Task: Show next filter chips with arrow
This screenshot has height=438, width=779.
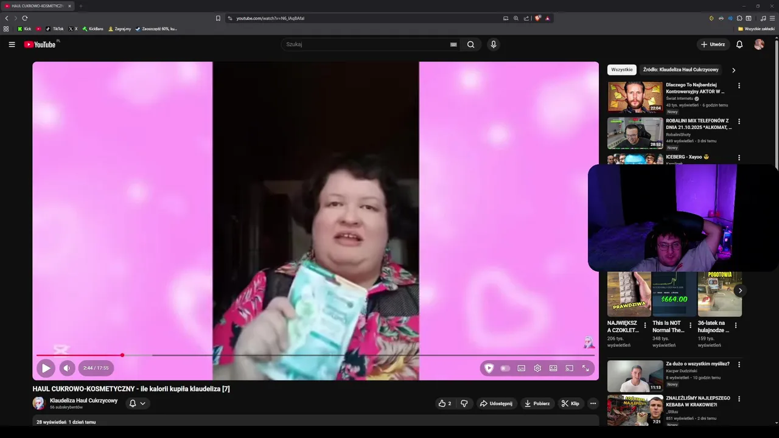Action: 733,70
